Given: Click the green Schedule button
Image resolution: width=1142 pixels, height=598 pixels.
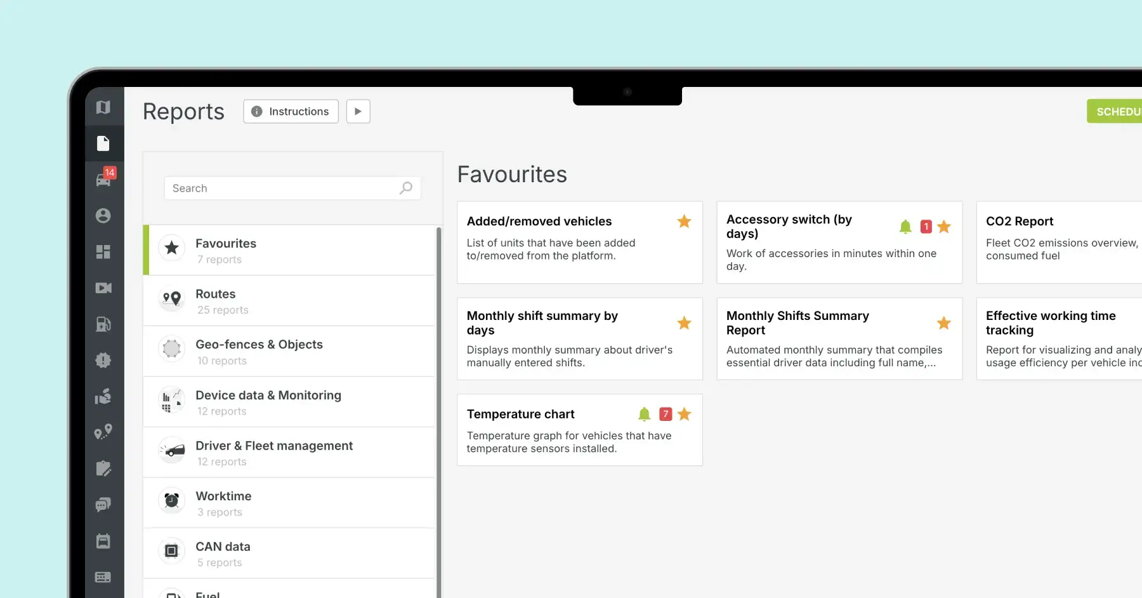Looking at the screenshot, I should [1115, 112].
